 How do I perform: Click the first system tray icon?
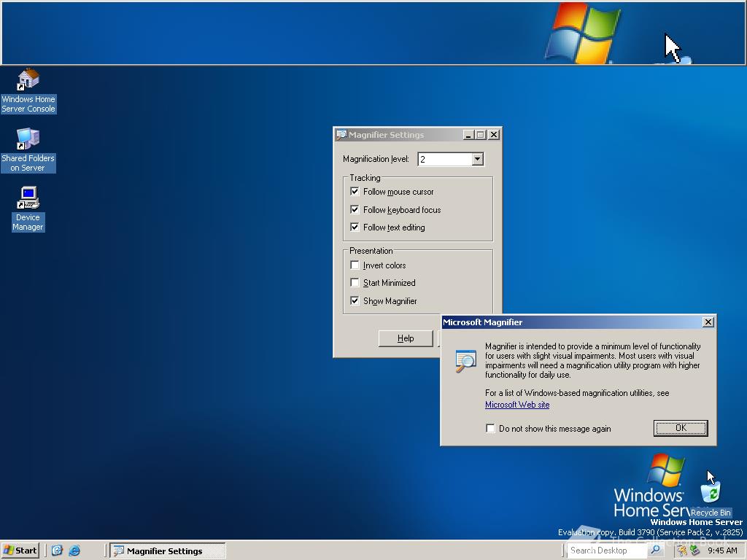[x=683, y=551]
